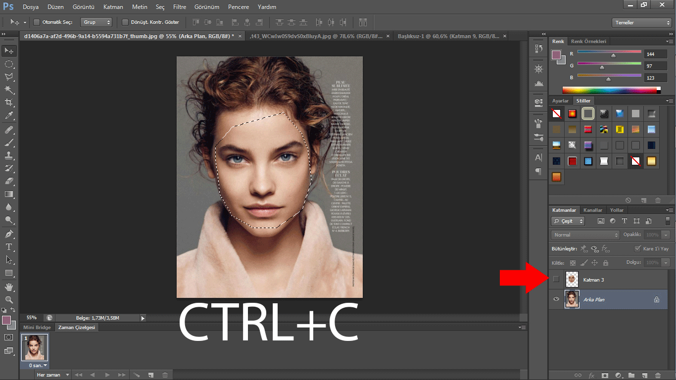This screenshot has width=676, height=380.
Task: Enable Dönüşt. Kontr. Göster checkbox
Action: (125, 22)
